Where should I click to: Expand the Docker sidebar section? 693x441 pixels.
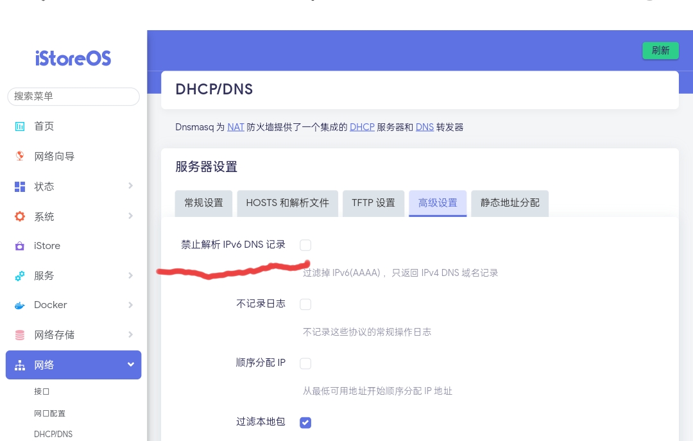click(130, 305)
